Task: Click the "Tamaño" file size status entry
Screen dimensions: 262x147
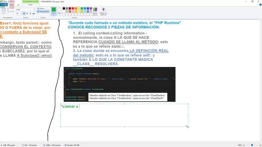Action: 72,145
